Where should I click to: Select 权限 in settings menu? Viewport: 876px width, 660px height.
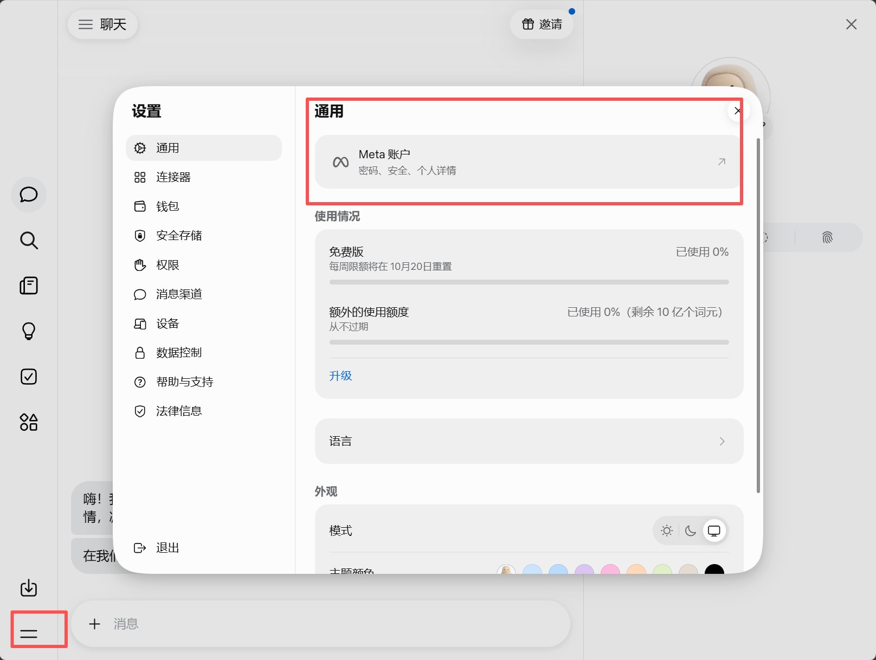(x=204, y=265)
